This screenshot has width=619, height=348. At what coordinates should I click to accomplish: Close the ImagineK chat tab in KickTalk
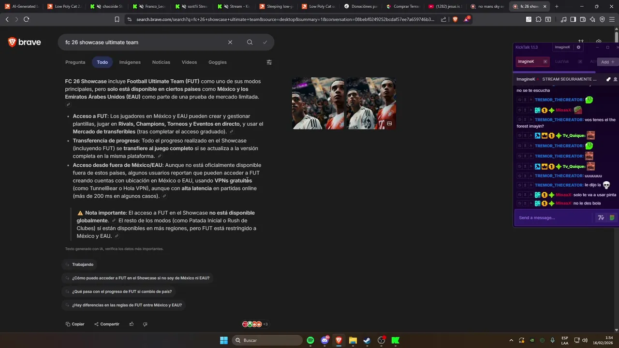click(545, 62)
